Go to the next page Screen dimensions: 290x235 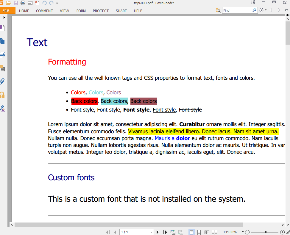(x=158, y=232)
